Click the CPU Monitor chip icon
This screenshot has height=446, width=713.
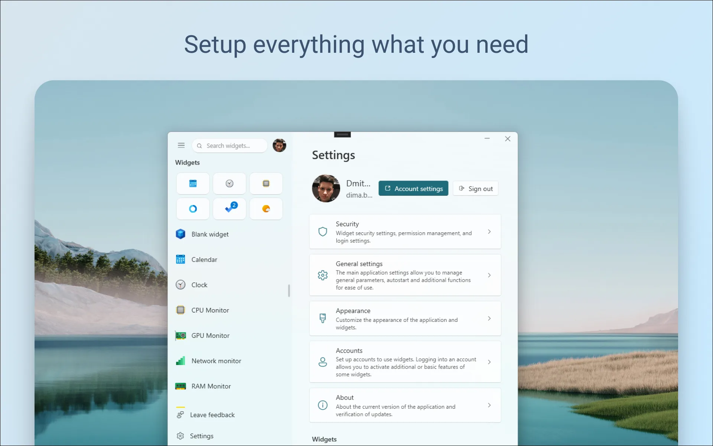pos(180,310)
